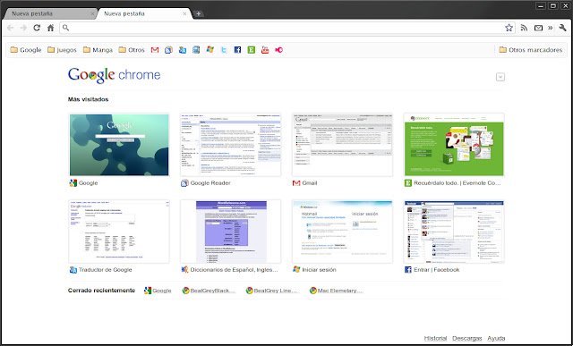Expand the new tab page options dropdown
Viewport: 573px width, 346px height.
point(500,77)
